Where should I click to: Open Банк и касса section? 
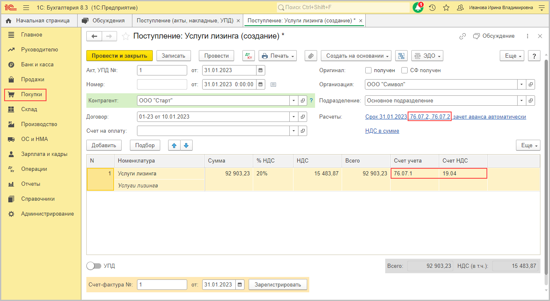37,65
